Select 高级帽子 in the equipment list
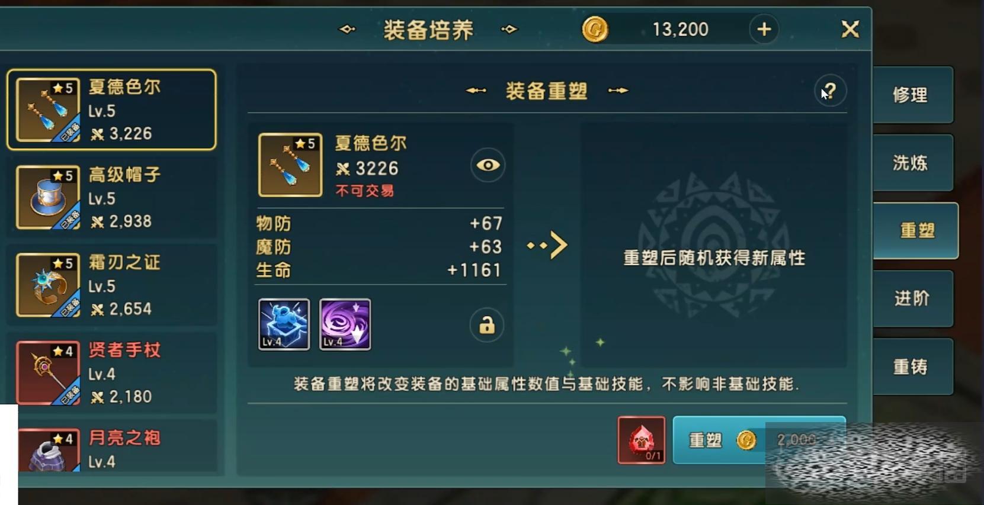984x505 pixels. pyautogui.click(x=111, y=198)
